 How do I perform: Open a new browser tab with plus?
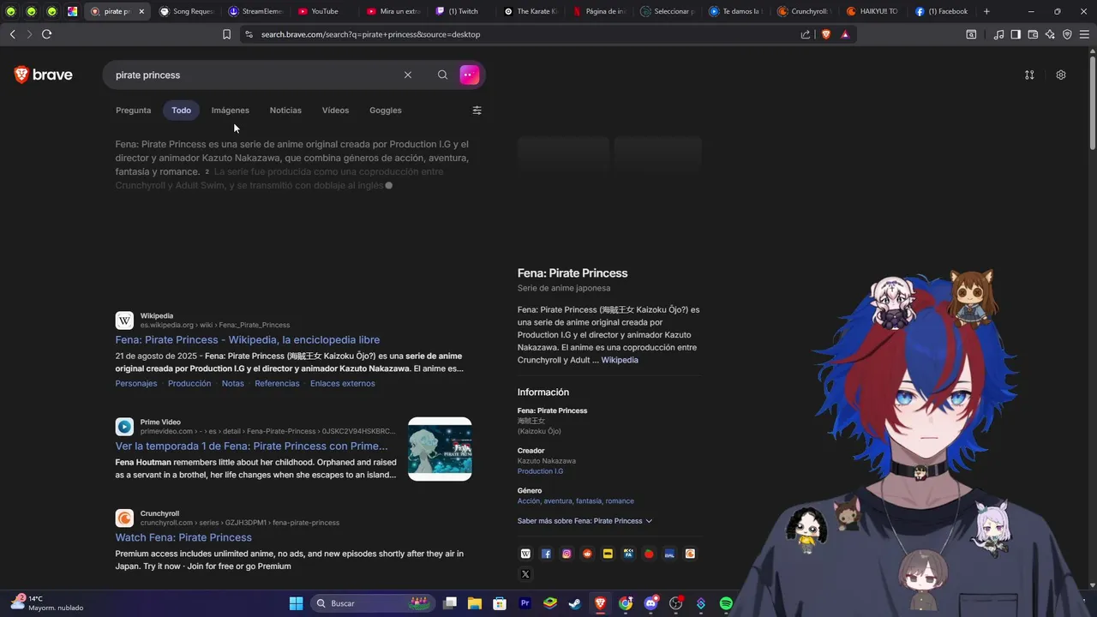click(986, 11)
